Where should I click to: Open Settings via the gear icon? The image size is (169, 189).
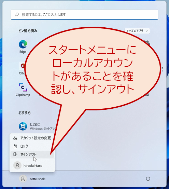click(147, 43)
